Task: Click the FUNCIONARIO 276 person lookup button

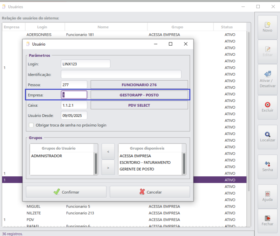Action: (139, 85)
